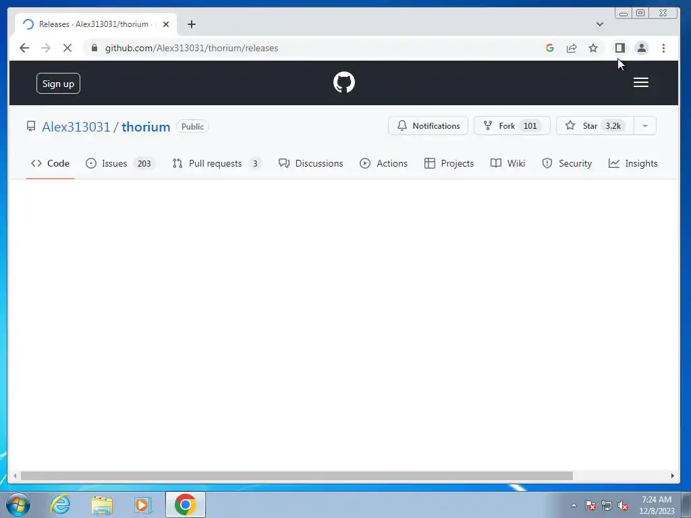This screenshot has height=518, width=691.
Task: Expand the tab search chevron
Action: click(599, 24)
